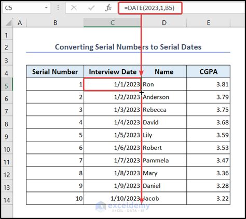Click the formula bar options dots handle
The height and width of the screenshot is (219, 246).
click(58, 8)
